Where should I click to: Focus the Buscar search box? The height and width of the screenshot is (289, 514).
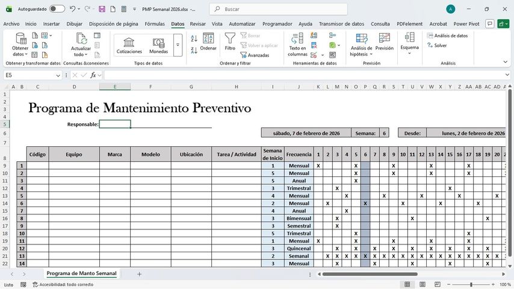(278, 9)
